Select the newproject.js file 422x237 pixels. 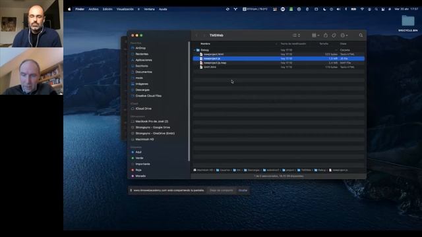coord(278,59)
